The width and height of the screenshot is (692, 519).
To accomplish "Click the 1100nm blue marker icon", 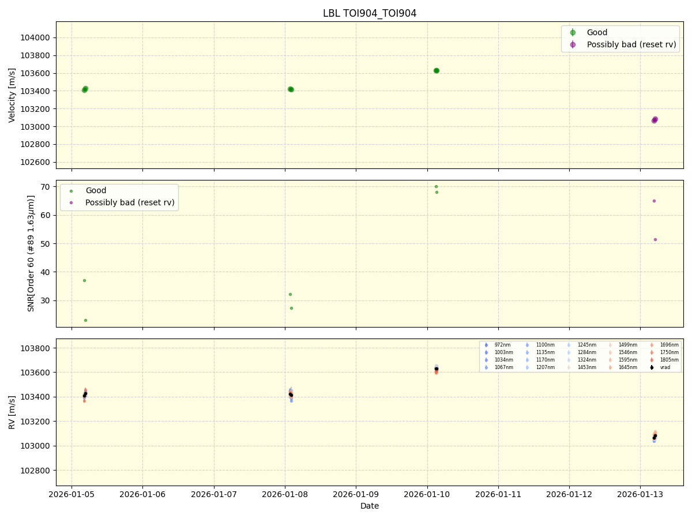I will (527, 345).
